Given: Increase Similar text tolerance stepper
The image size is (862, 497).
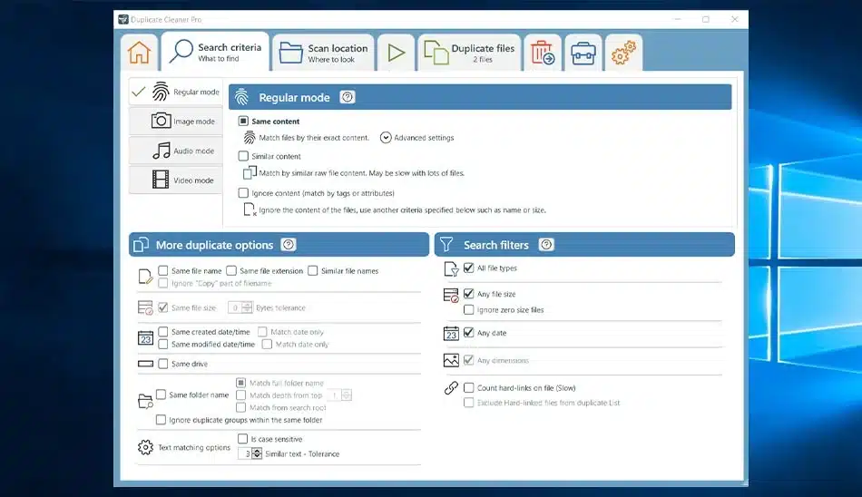Looking at the screenshot, I should (x=257, y=451).
